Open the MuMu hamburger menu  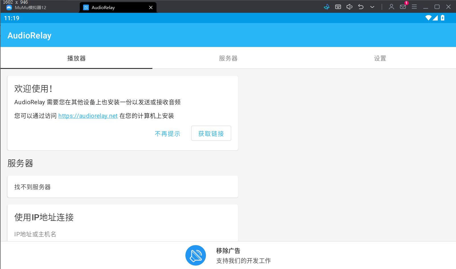414,7
